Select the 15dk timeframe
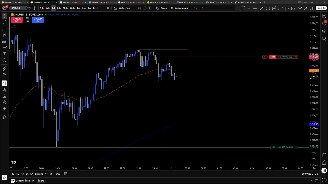328x184 pixels. 65,8
